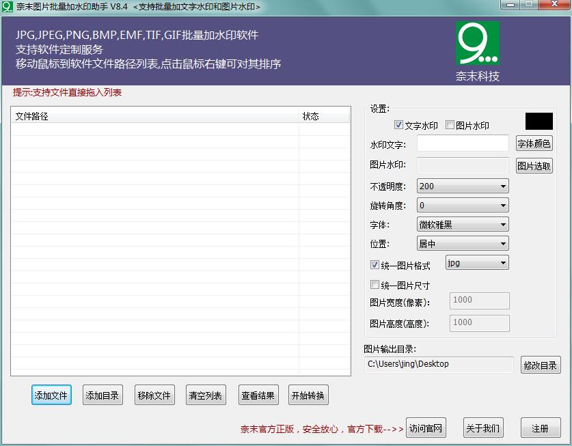
Task: Click the green 奈末科技 logo image
Action: [477, 42]
